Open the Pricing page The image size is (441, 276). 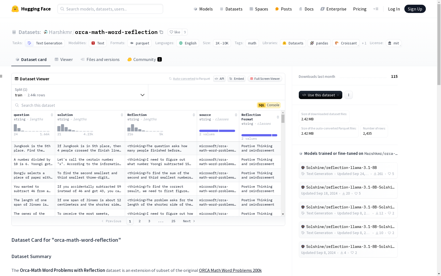pyautogui.click(x=360, y=9)
